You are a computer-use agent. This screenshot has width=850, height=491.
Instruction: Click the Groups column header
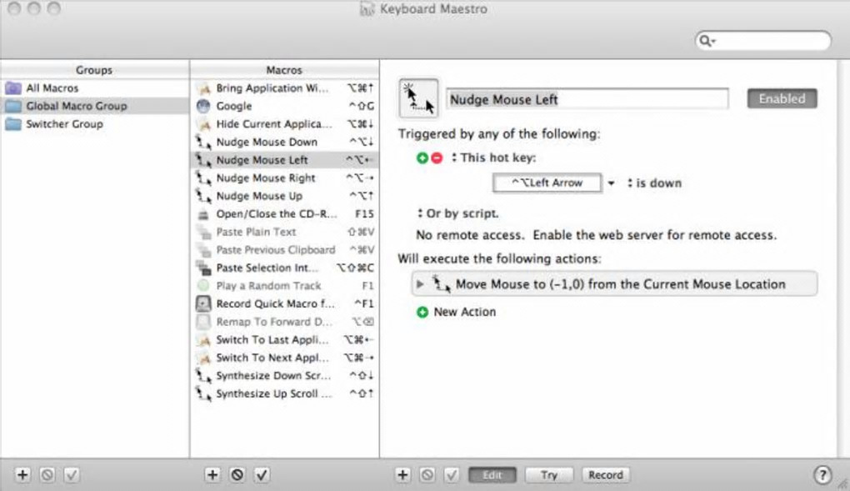(94, 70)
